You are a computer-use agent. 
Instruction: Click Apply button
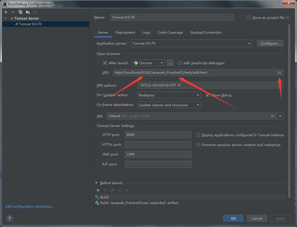pyautogui.click(x=280, y=219)
